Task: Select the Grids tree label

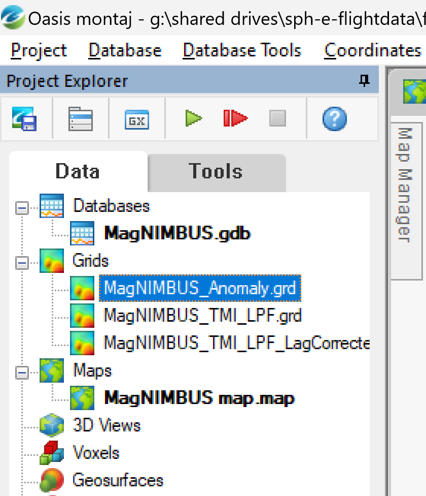Action: (x=90, y=261)
